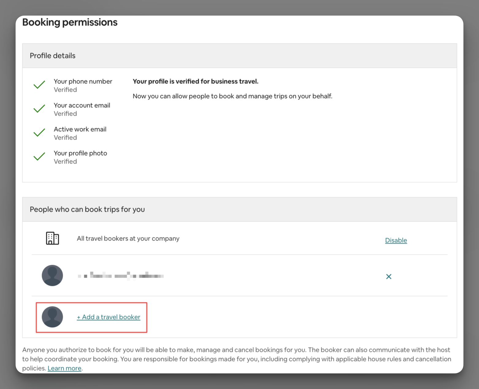Click 'Your profile is verified for business travel.'
Screen dimensions: 479x389
coord(195,81)
